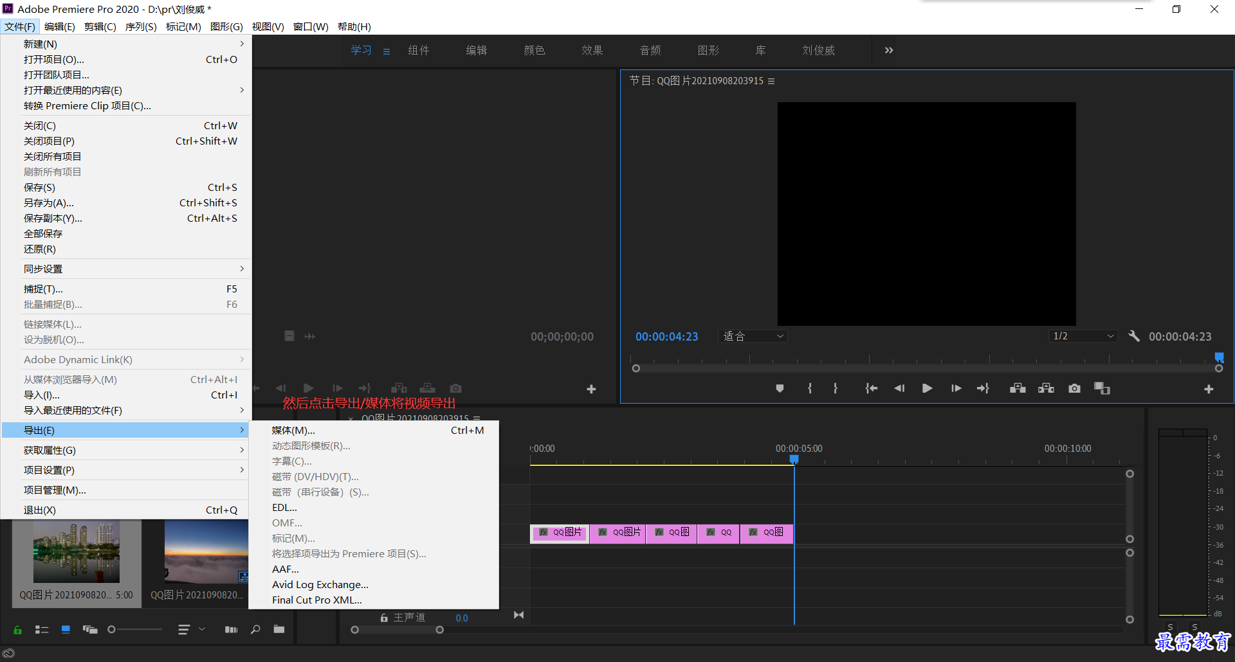1235x662 pixels.
Task: Create a new bin with folder icon
Action: [x=279, y=629]
